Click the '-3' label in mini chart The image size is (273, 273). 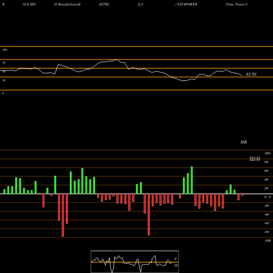click(175, 259)
